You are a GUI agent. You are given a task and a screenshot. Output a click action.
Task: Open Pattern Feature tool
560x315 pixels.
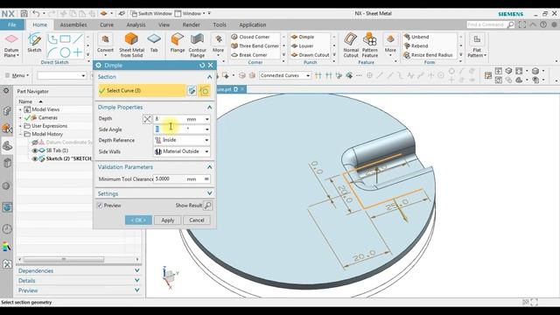click(369, 45)
